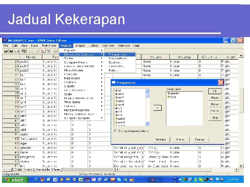Image resolution: width=250 pixels, height=187 pixels.
Task: Choose Frequencies from the submenu
Action: (x=119, y=54)
